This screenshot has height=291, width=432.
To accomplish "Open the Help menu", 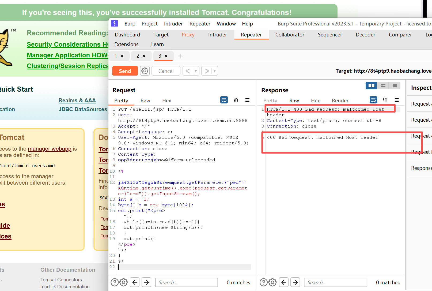I will point(247,24).
